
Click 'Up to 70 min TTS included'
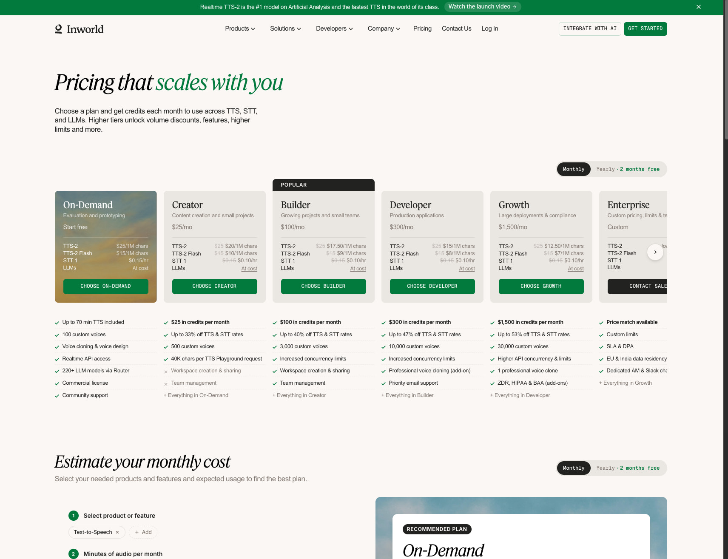(x=93, y=322)
